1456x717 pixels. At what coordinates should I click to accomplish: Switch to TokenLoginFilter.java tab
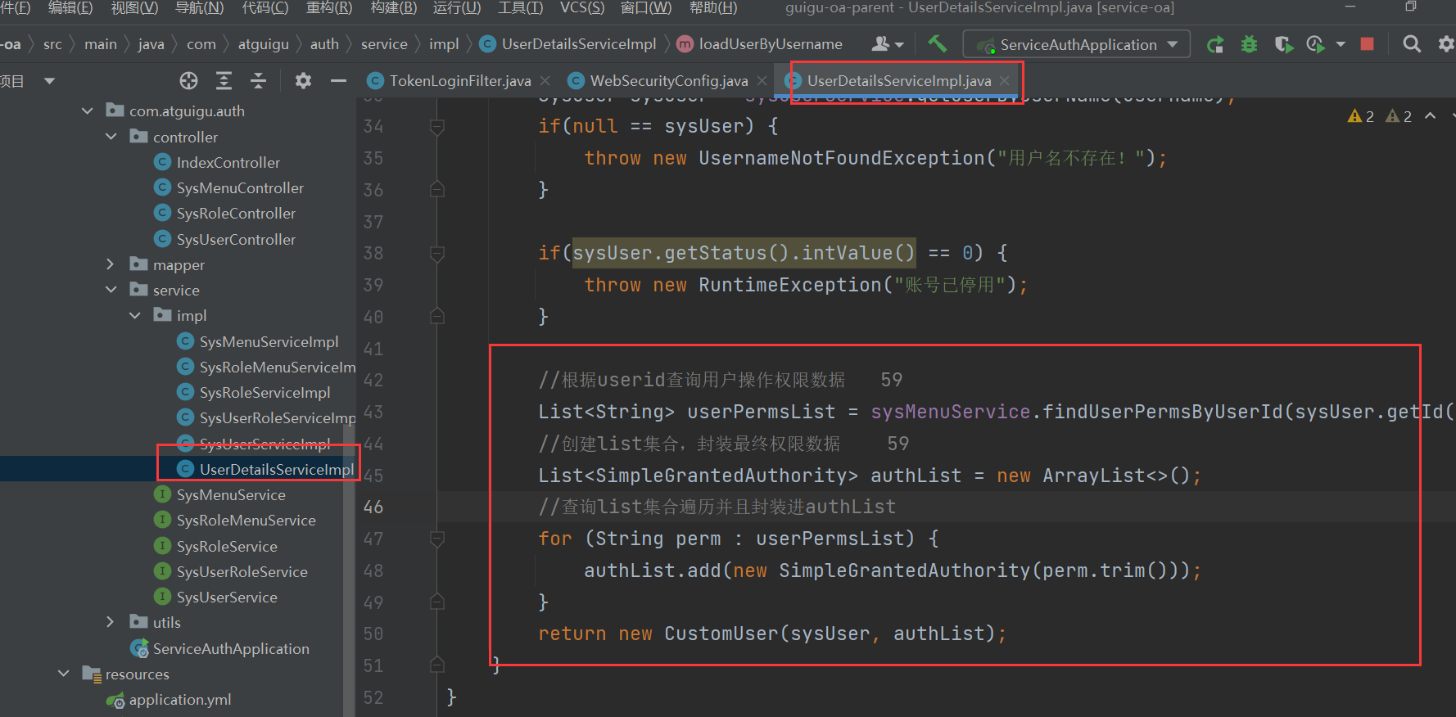pyautogui.click(x=459, y=80)
